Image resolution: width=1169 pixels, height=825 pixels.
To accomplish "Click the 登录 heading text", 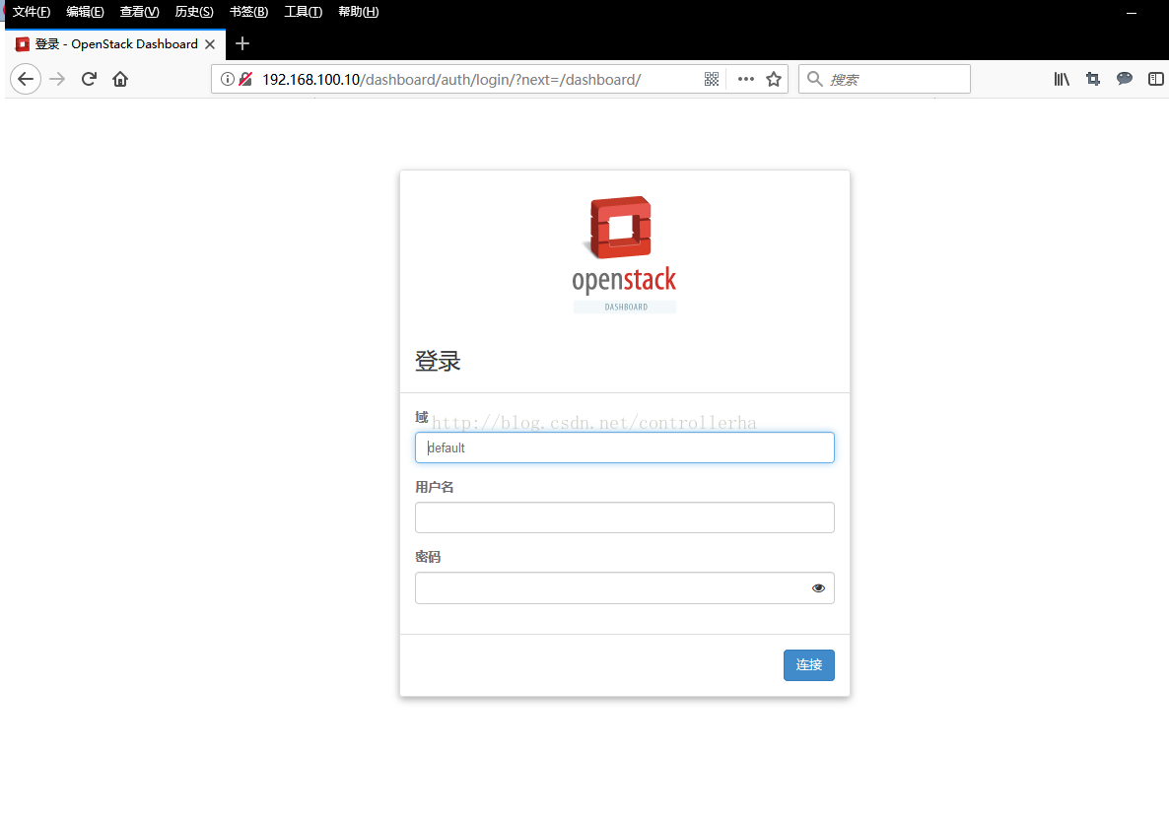I will coord(438,362).
